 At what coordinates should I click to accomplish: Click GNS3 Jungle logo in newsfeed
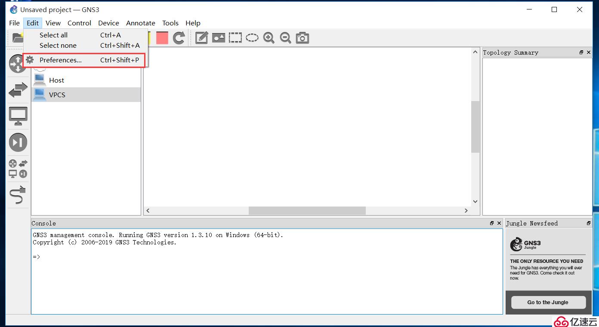[x=525, y=244]
